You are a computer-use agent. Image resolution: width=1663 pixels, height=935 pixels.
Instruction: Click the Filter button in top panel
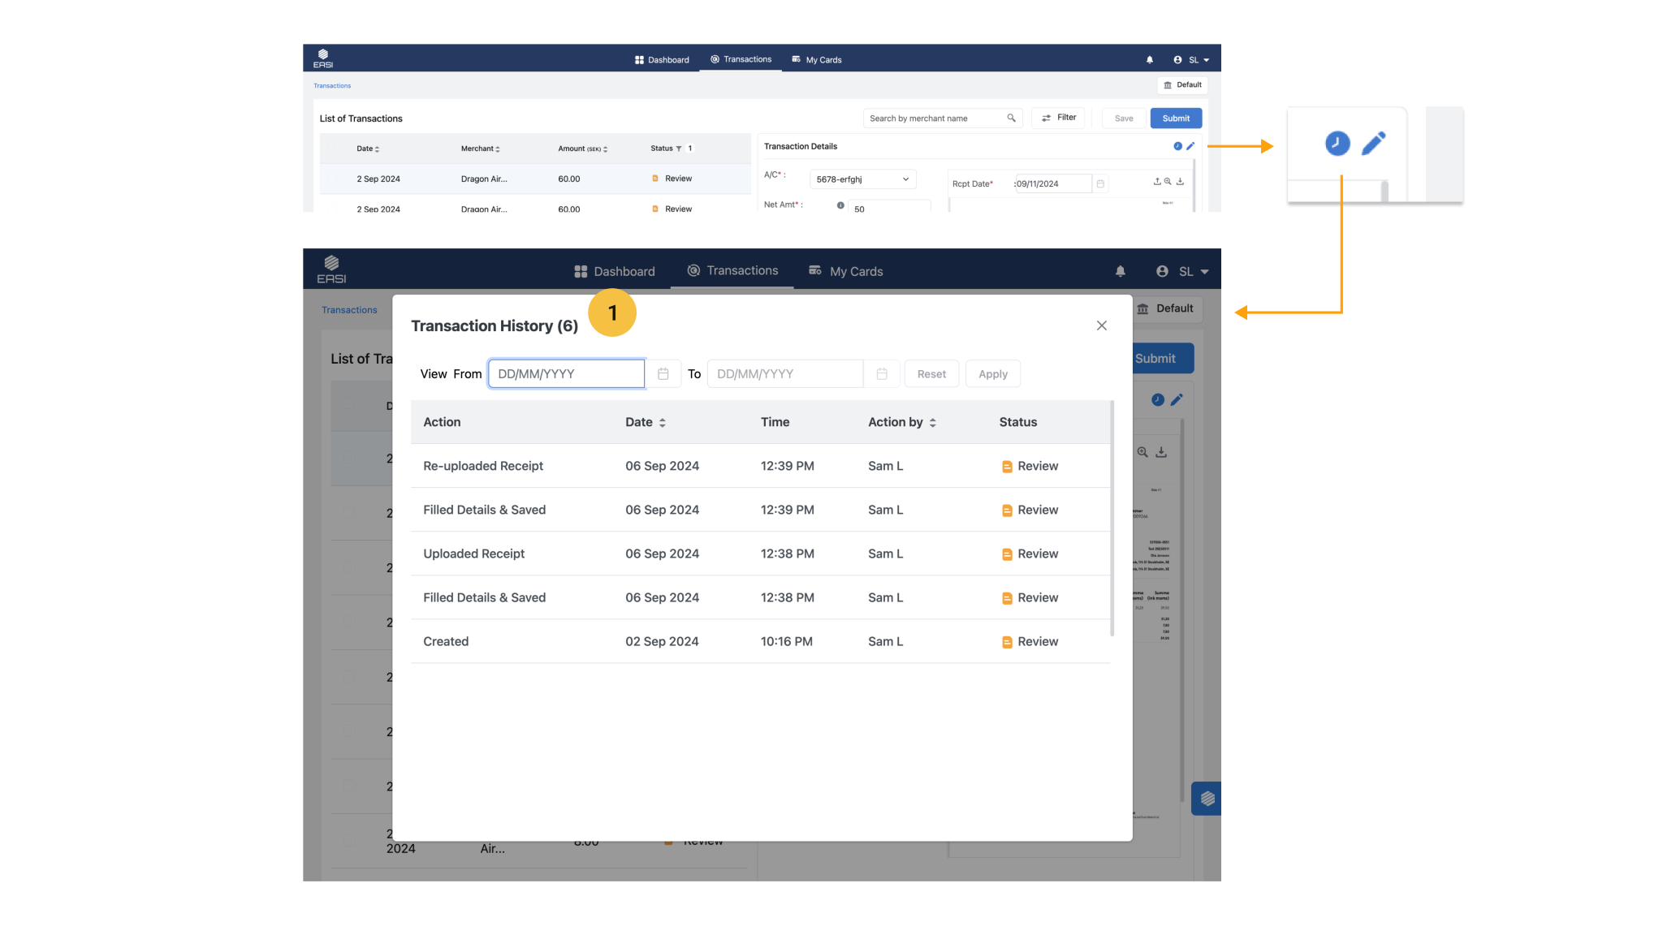click(1058, 118)
